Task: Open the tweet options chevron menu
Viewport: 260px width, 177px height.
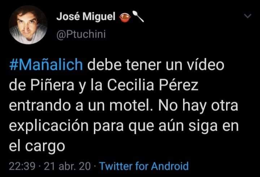Action: click(x=248, y=16)
